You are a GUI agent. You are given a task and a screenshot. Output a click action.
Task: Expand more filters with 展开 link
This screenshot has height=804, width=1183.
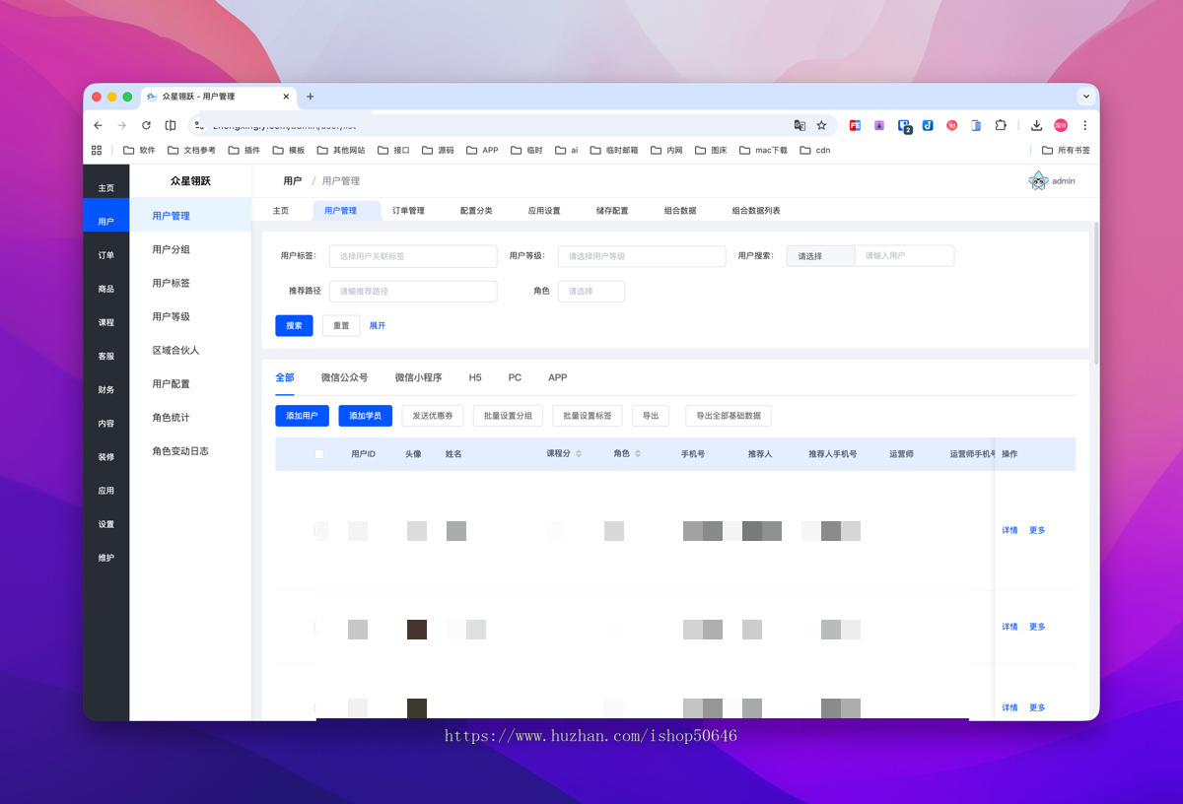tap(378, 325)
